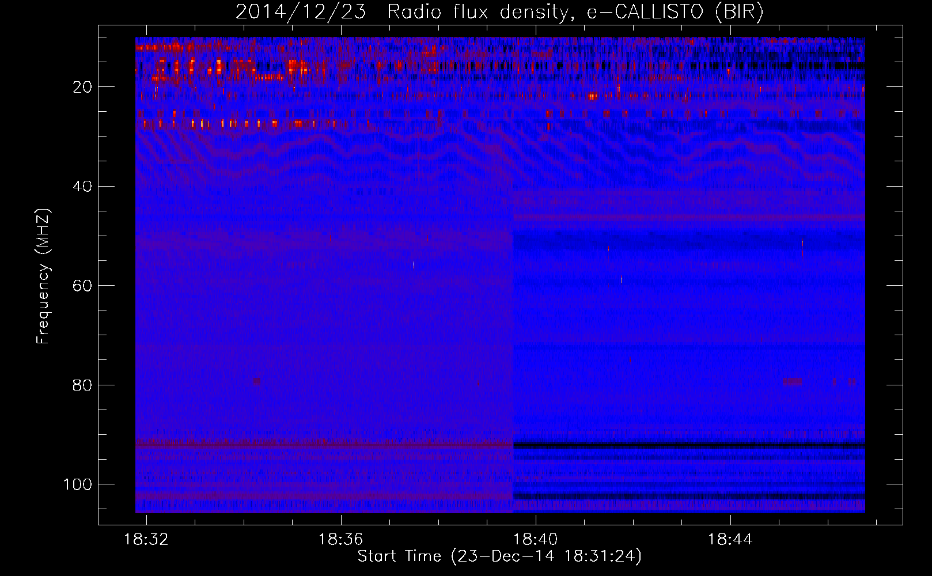Click the '40' frequency tick label
The height and width of the screenshot is (576, 932).
click(x=83, y=187)
